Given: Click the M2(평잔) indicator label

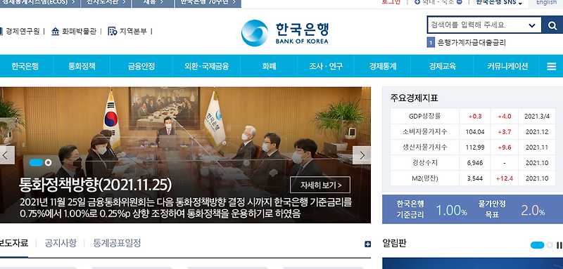Looking at the screenshot, I should (425, 178).
